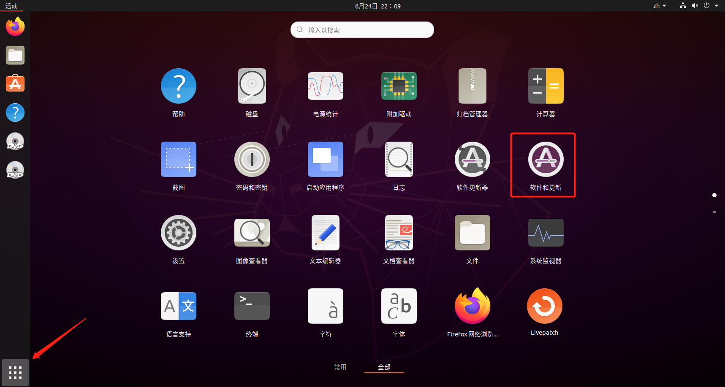
Task: Switch to the 常用 (Frequent) tab
Action: tap(340, 367)
